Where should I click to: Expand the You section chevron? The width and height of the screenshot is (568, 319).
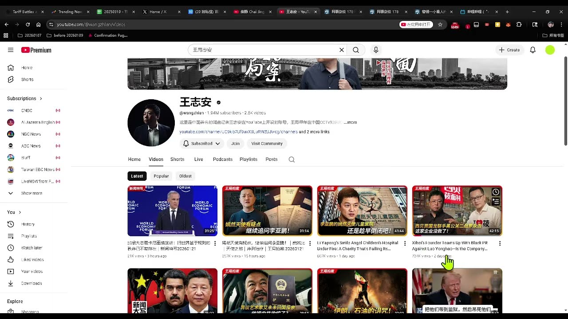click(x=20, y=212)
